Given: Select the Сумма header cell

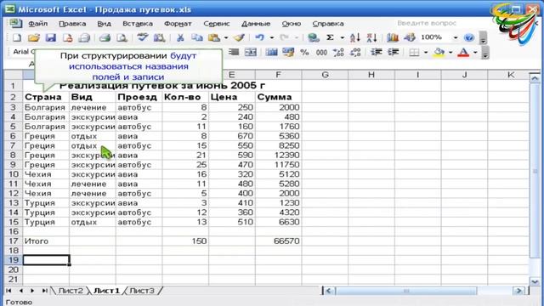Looking at the screenshot, I should pos(278,97).
